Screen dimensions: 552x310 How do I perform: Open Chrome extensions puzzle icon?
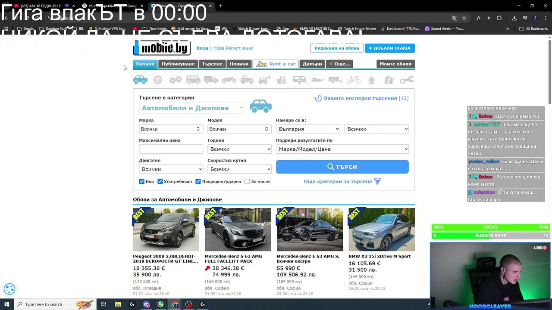(x=499, y=18)
